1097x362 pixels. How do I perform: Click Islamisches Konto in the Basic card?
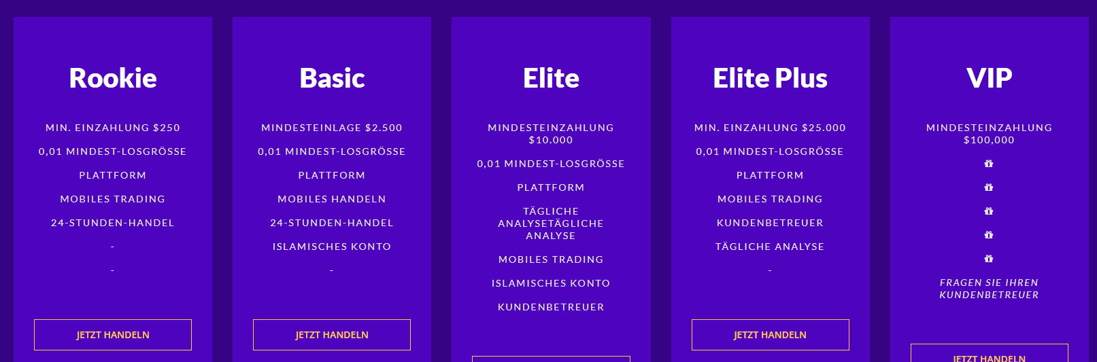332,247
